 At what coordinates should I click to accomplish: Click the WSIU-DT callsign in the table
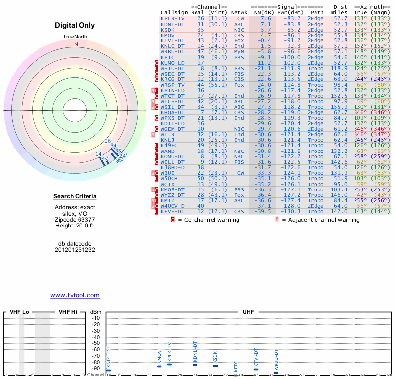pyautogui.click(x=172, y=69)
